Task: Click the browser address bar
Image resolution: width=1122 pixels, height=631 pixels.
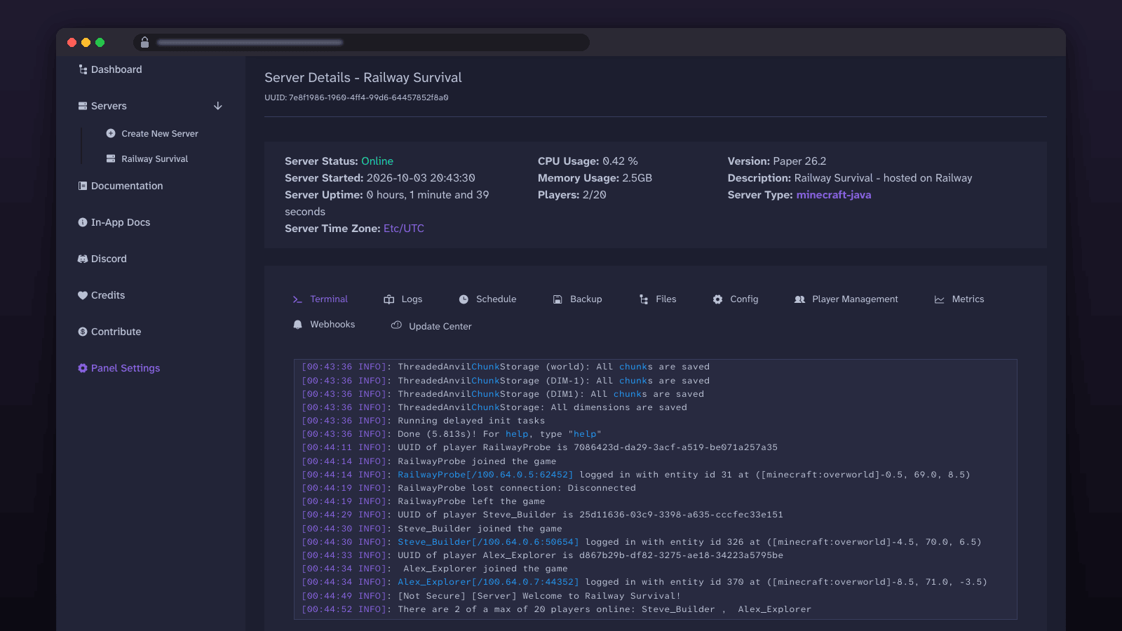Action: click(361, 42)
